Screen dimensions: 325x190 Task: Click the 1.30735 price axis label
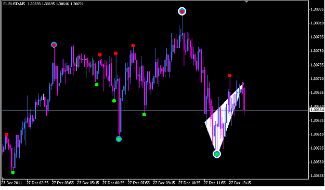click(317, 65)
